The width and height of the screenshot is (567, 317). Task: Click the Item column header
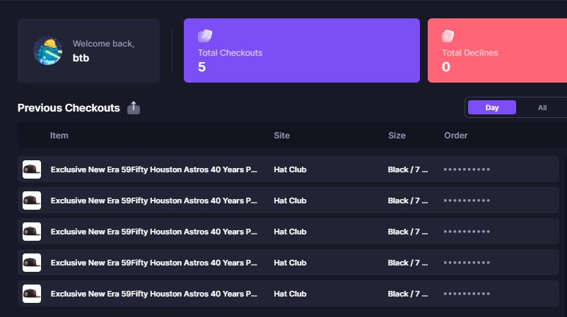59,136
